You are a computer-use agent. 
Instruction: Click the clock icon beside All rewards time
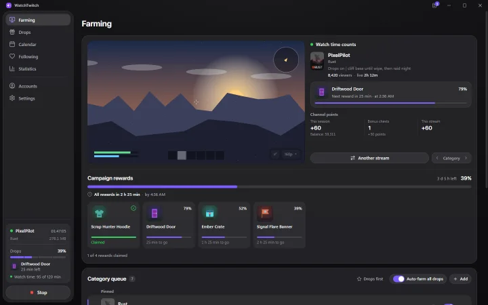point(89,195)
